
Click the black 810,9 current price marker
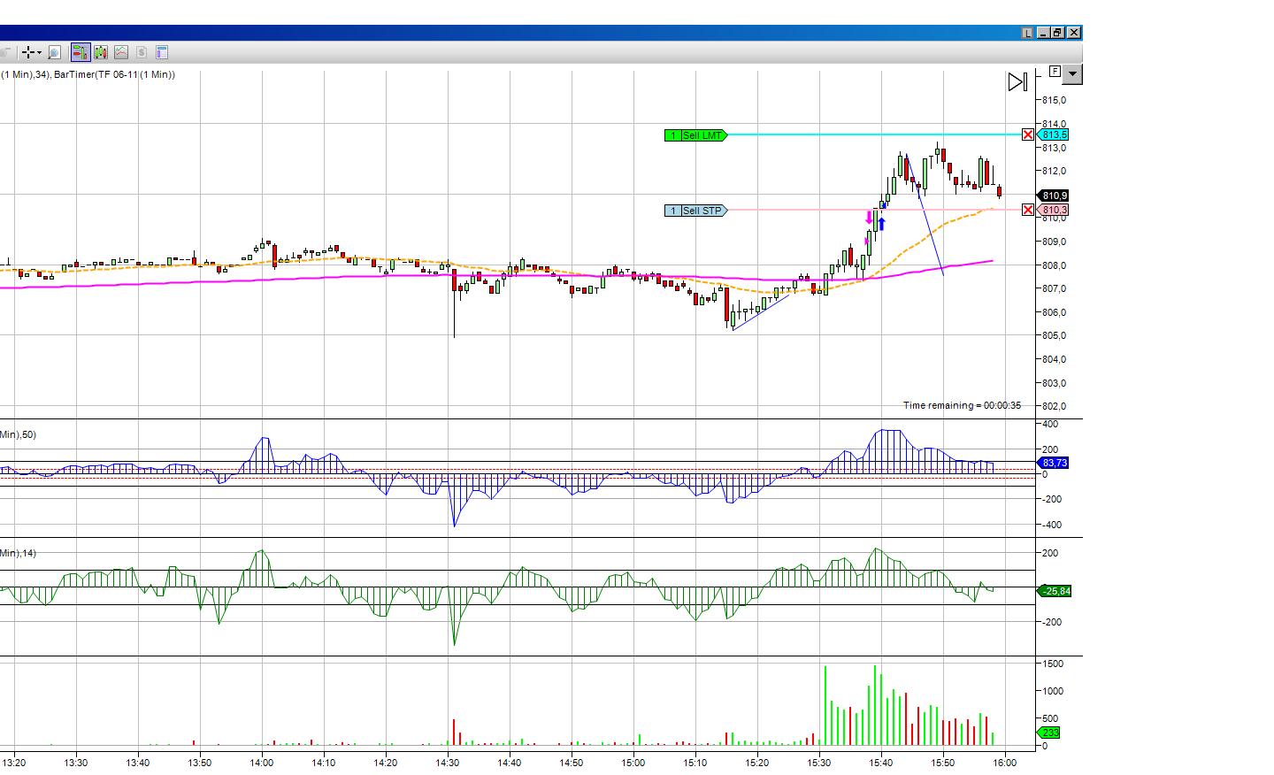pyautogui.click(x=1054, y=196)
